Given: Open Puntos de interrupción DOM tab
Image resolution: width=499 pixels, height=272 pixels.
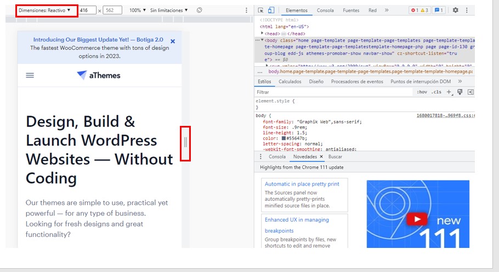Looking at the screenshot, I should 421,82.
